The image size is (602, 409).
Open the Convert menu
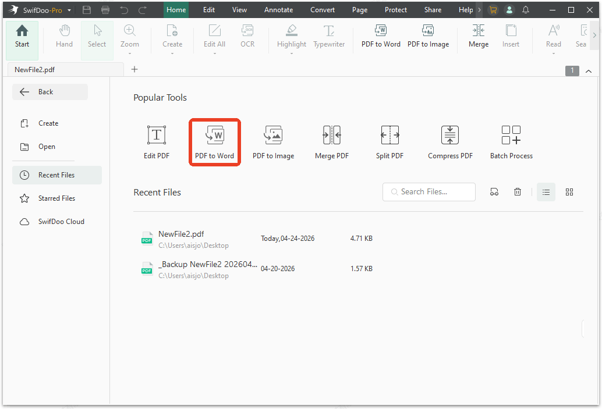(322, 9)
